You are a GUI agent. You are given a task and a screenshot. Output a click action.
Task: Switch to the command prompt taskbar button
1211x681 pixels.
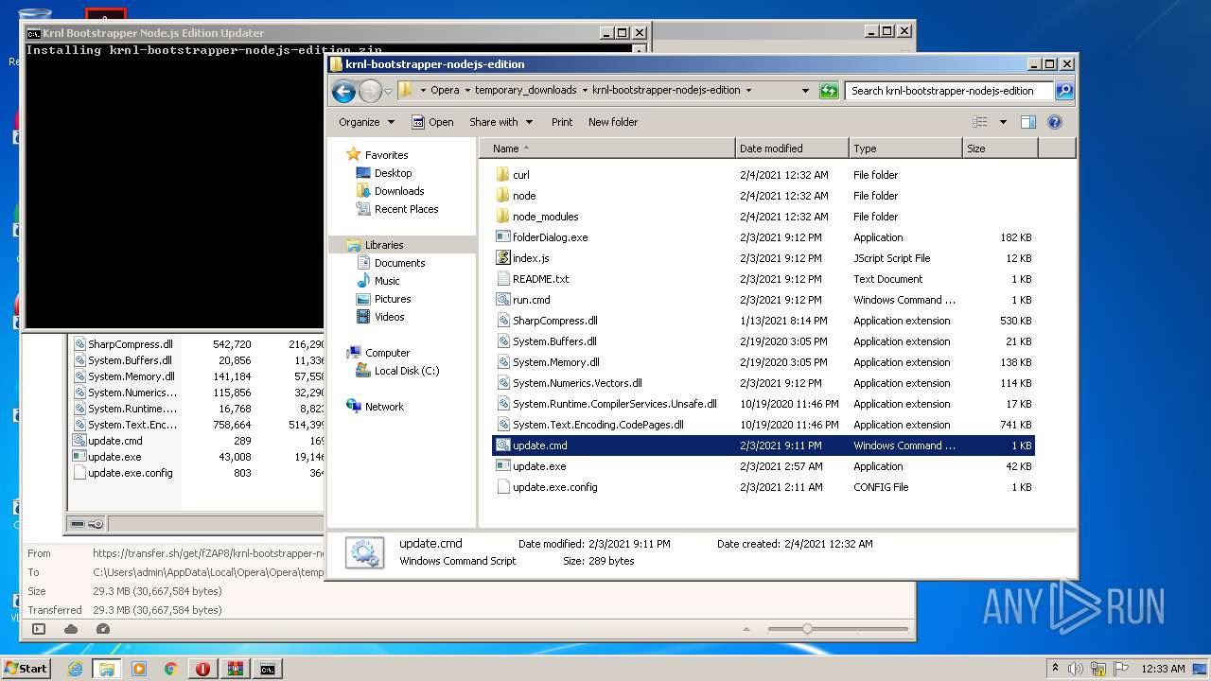pos(268,669)
